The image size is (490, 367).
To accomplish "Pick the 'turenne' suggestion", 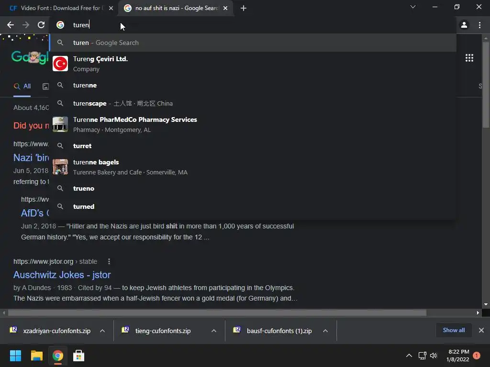I will [254, 85].
